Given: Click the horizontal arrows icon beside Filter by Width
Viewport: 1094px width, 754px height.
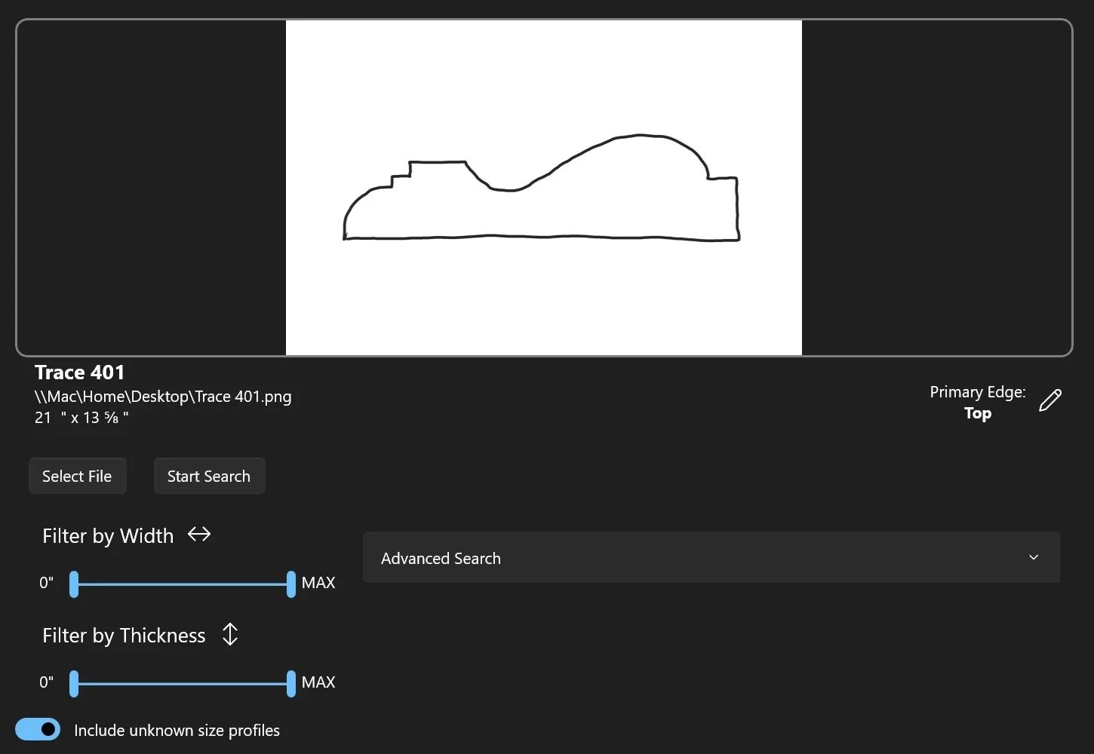Looking at the screenshot, I should pos(199,535).
